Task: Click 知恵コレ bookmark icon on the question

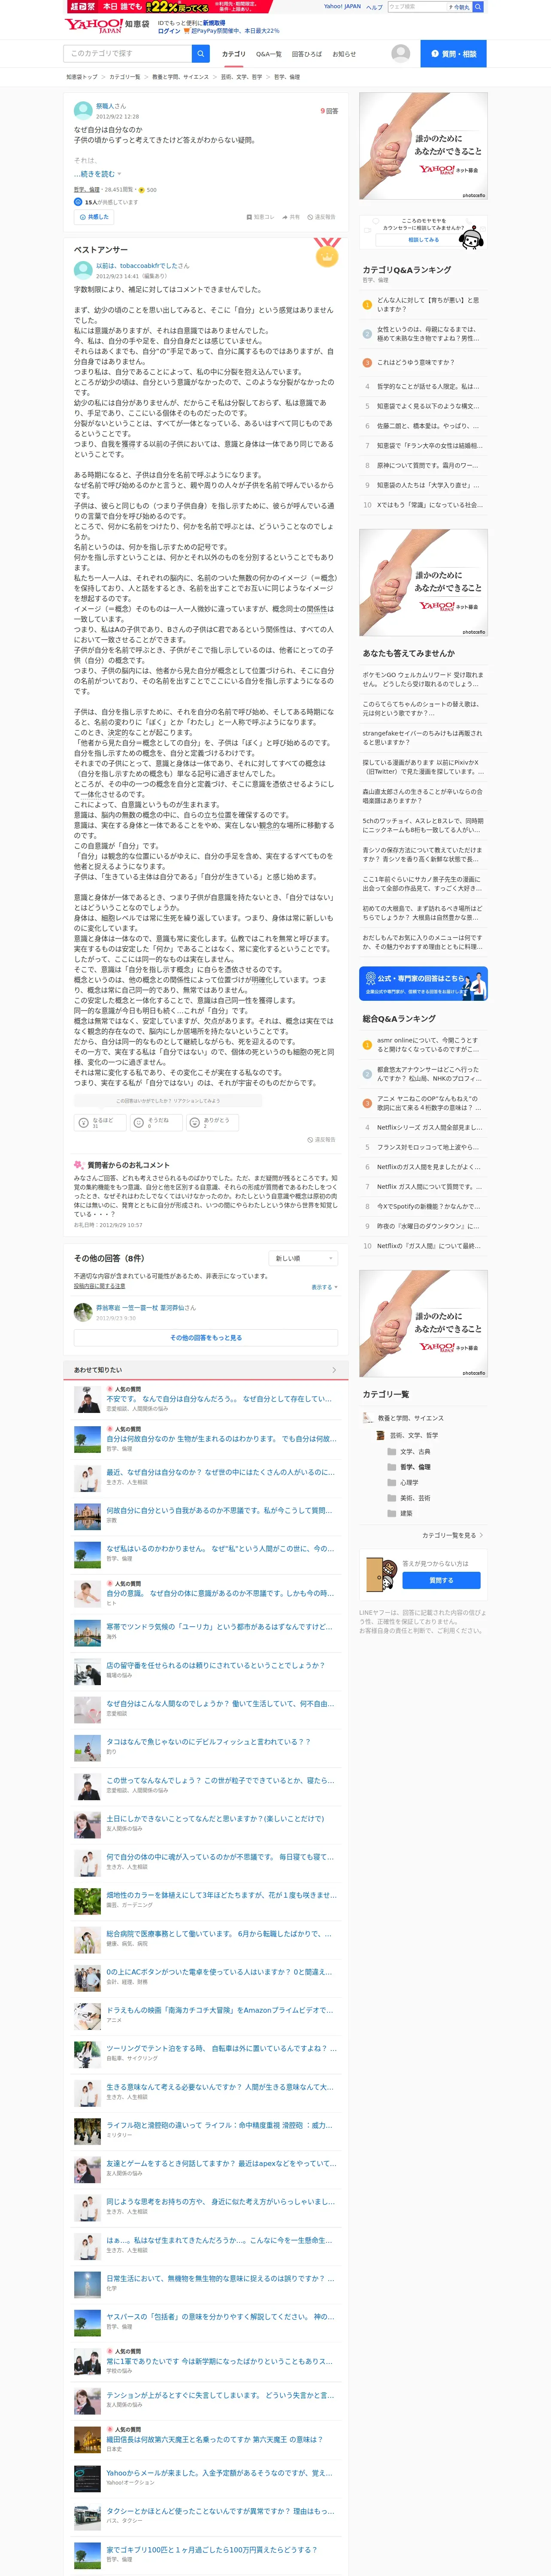Action: [260, 217]
